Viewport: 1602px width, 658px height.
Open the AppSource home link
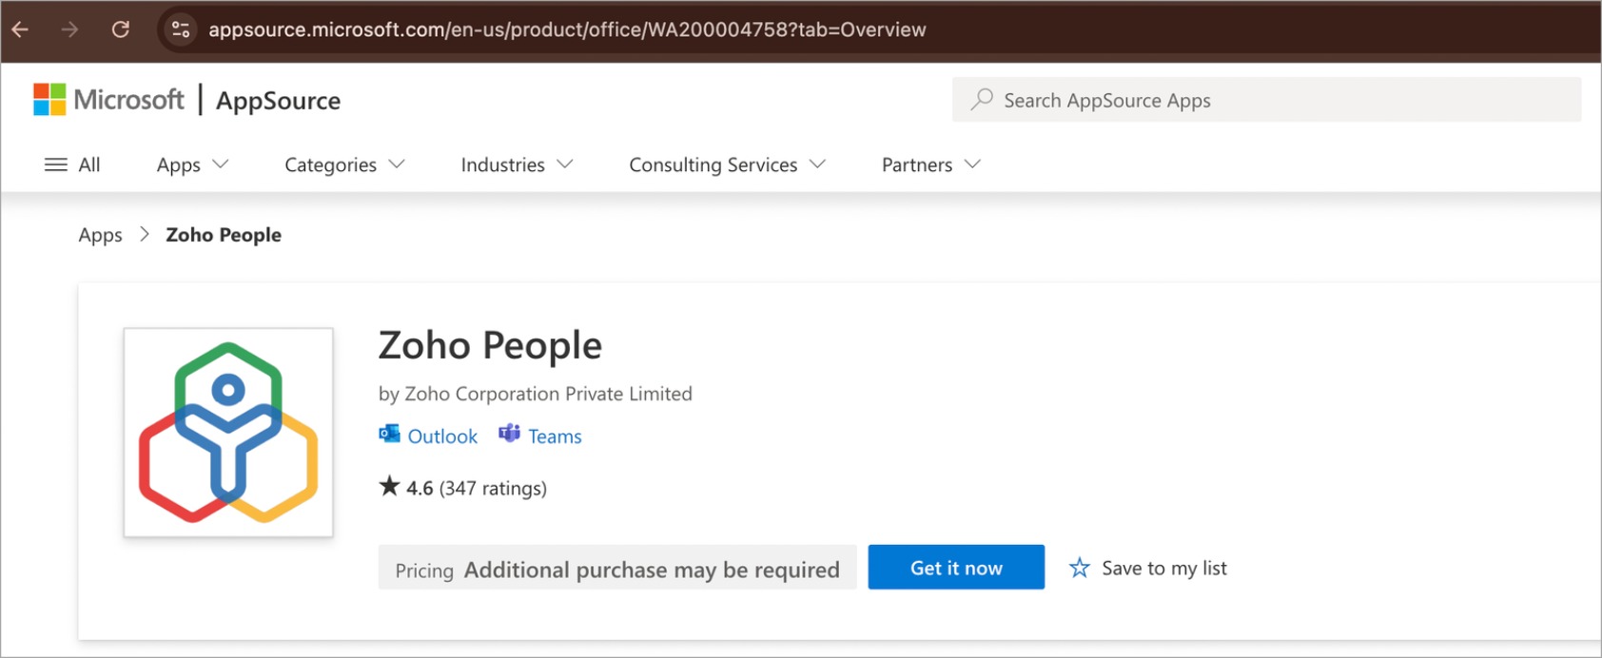point(278,101)
